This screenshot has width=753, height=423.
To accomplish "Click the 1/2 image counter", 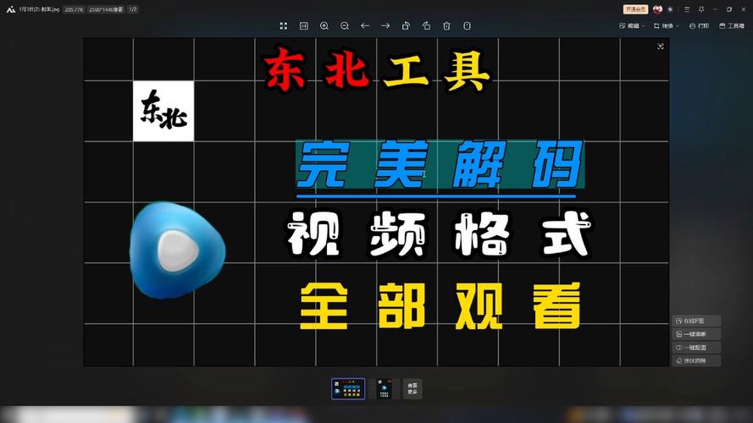I will point(133,9).
